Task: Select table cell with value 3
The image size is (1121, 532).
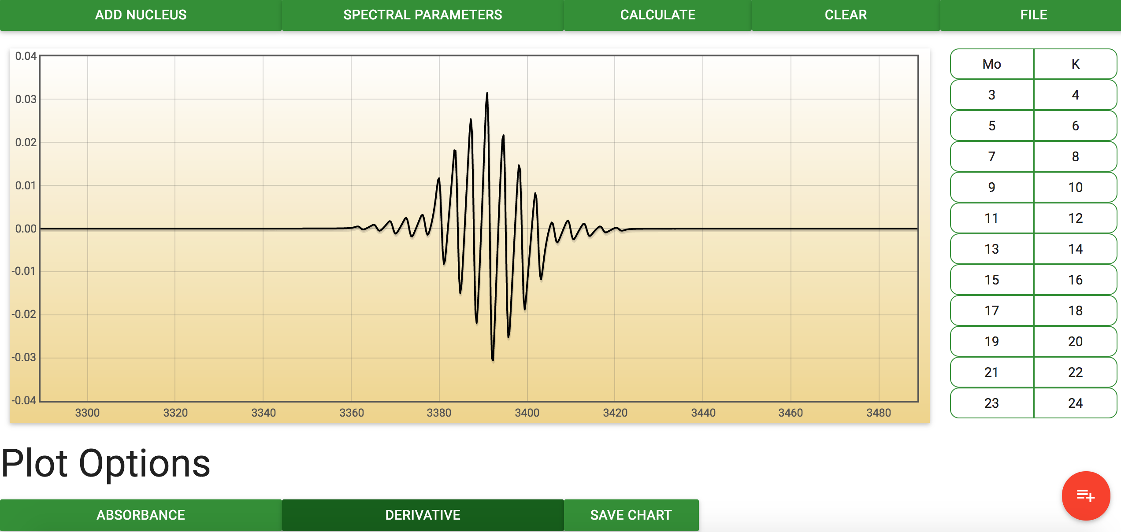Action: [991, 95]
